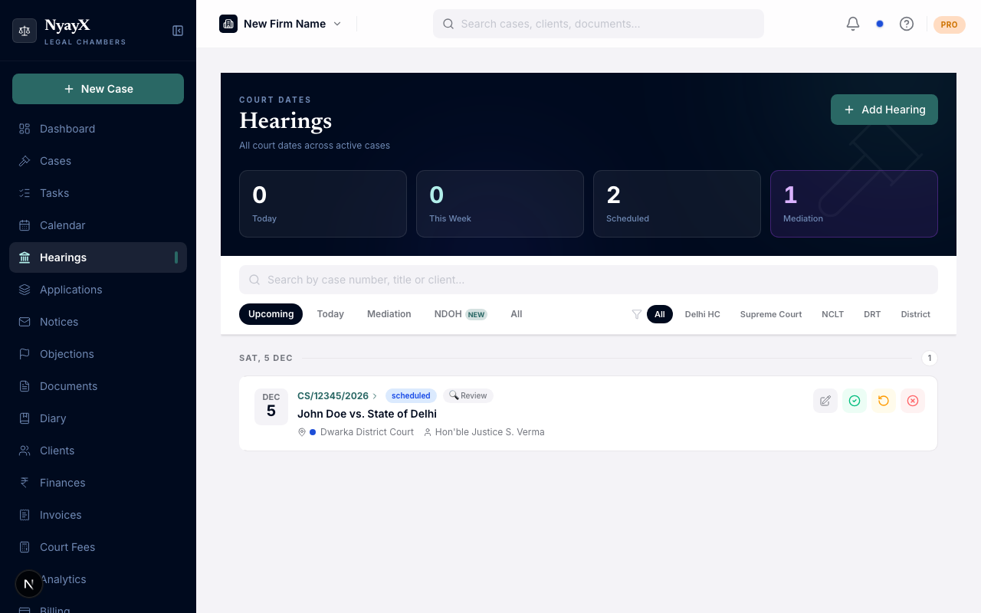981x613 pixels.
Task: Click the search cases field in the header
Action: click(598, 24)
